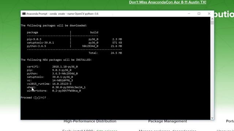This screenshot has height=131, width=234.
Task: Click the 'pip-9.0.3' package row
Action: click(74, 39)
